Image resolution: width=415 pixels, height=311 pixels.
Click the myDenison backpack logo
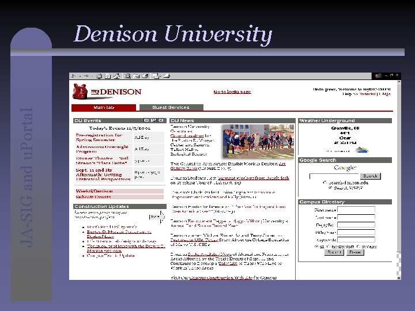pyautogui.click(x=80, y=92)
